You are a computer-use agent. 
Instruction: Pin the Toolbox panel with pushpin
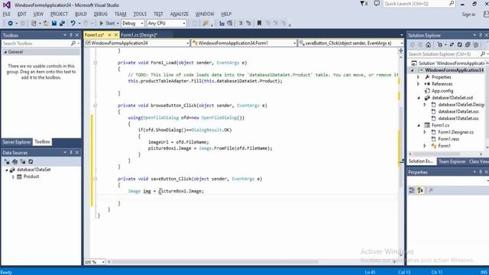tap(71, 35)
